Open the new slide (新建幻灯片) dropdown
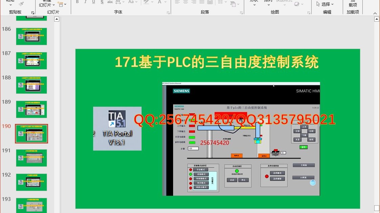Viewport: 380px width, 213px height. 54,5
